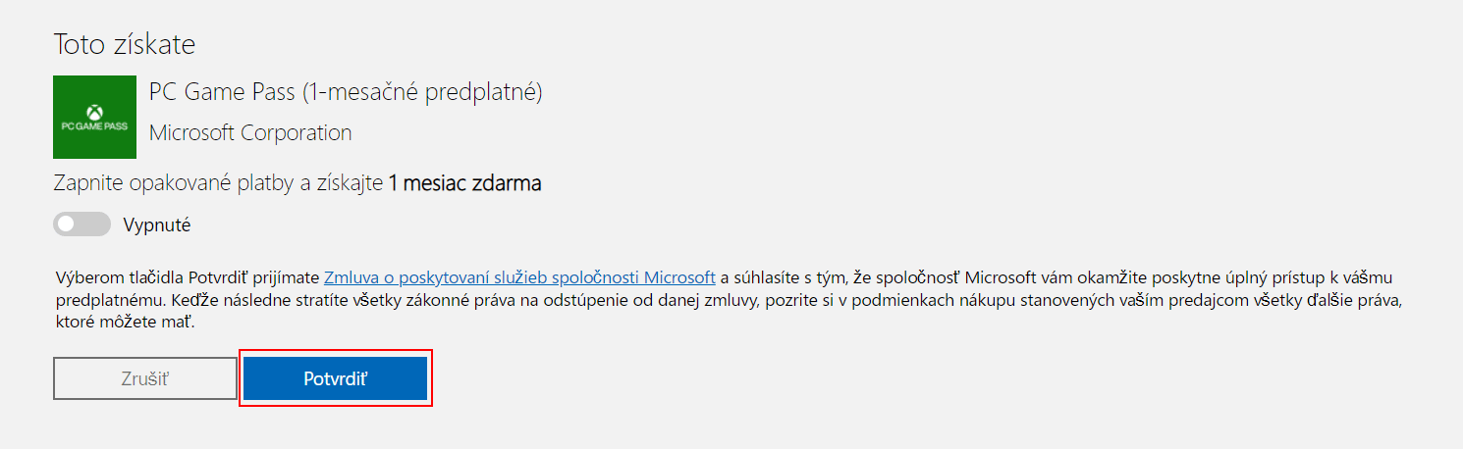Screen dimensions: 1463x449
Task: Open the Zmluva o poskytovaní služieb link
Action: click(519, 276)
